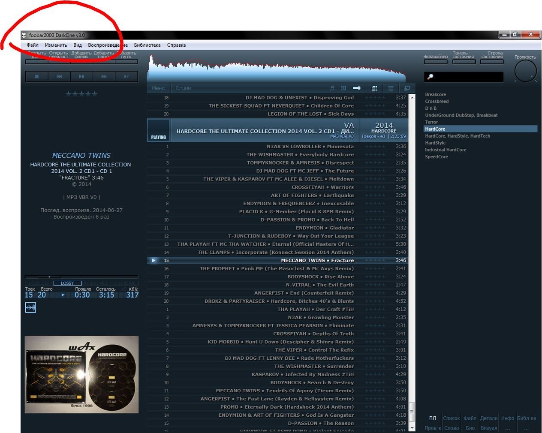Switch to the ПЛ tab

[x=433, y=418]
